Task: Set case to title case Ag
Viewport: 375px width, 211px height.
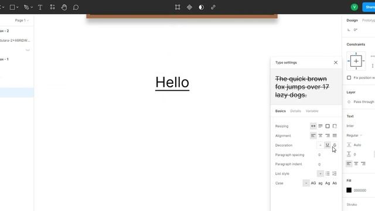Action: 328,183
